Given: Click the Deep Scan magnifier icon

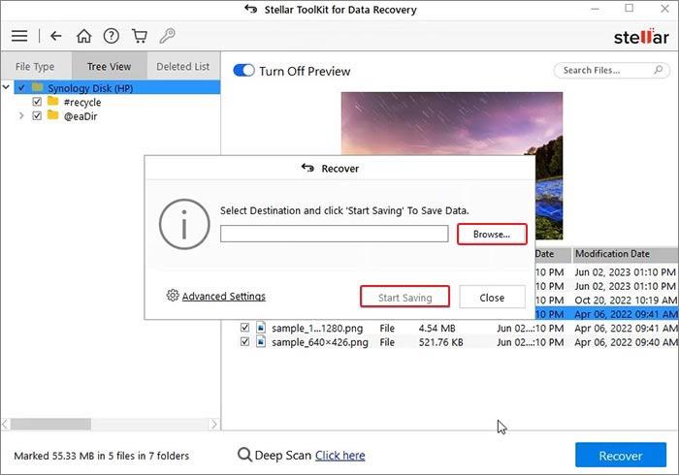Looking at the screenshot, I should tap(246, 455).
